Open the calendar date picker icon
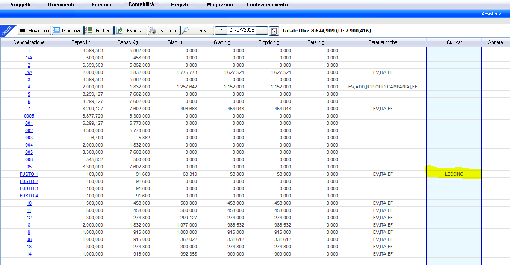The image size is (510, 265). tap(274, 31)
